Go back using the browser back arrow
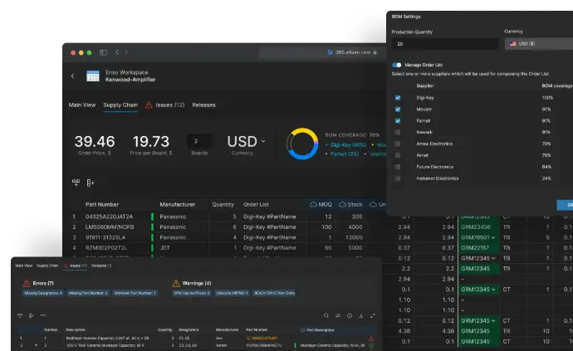 point(117,52)
